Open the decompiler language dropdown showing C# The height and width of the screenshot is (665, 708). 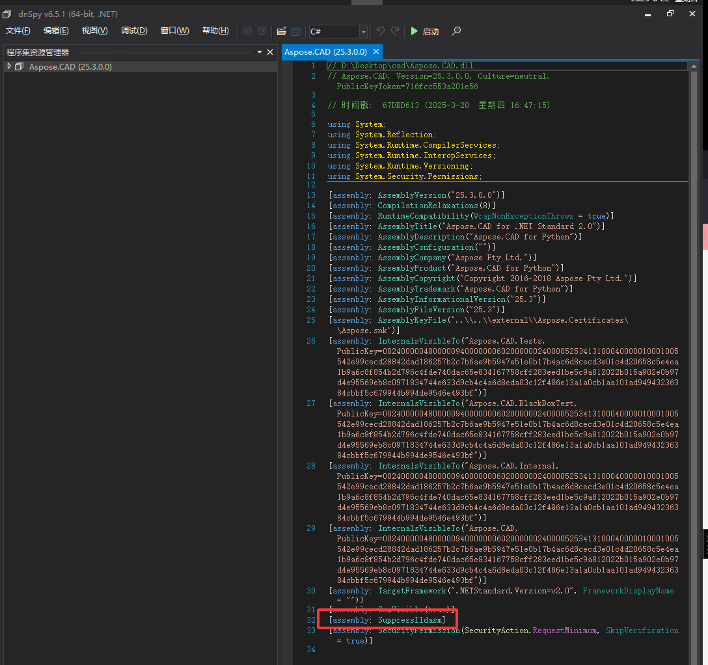point(338,32)
